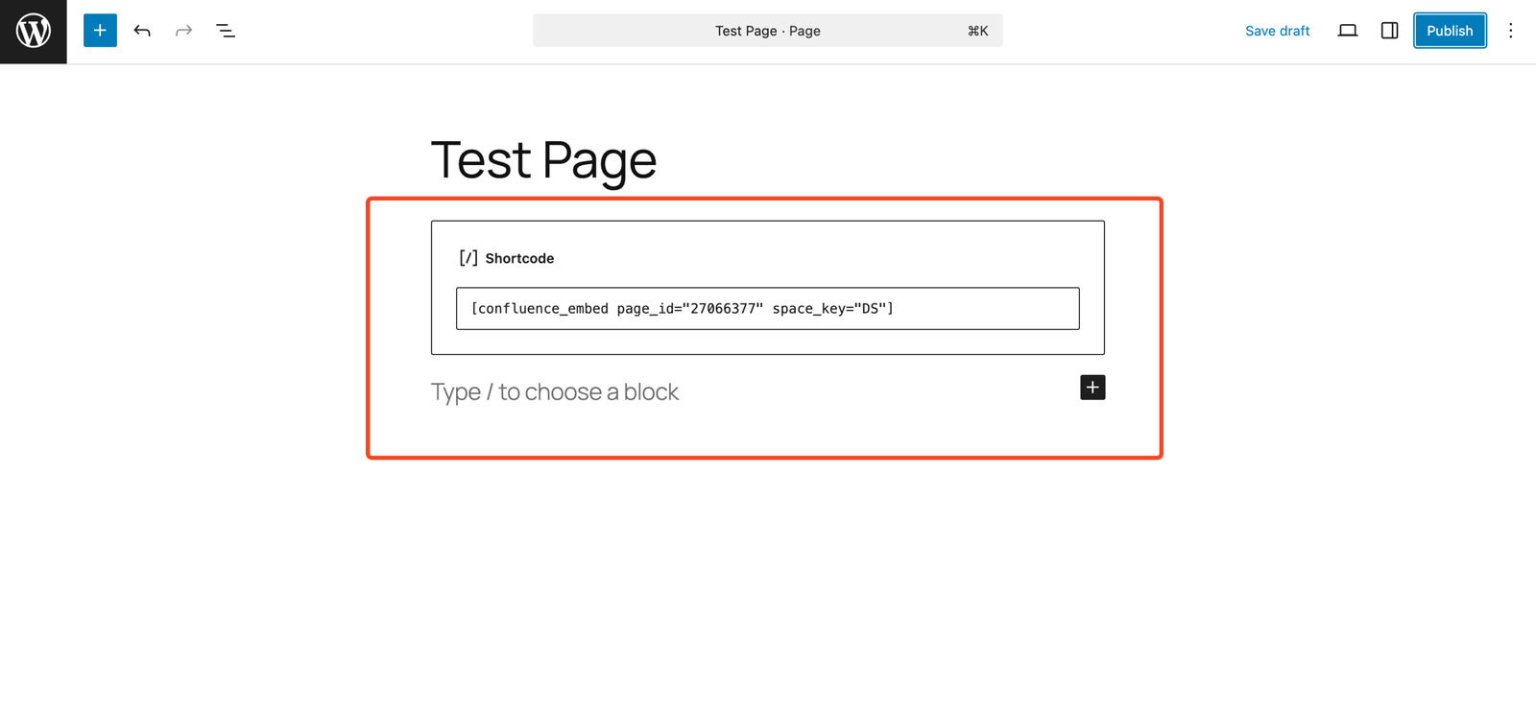Open the WordPress logo dashboard link

34,32
